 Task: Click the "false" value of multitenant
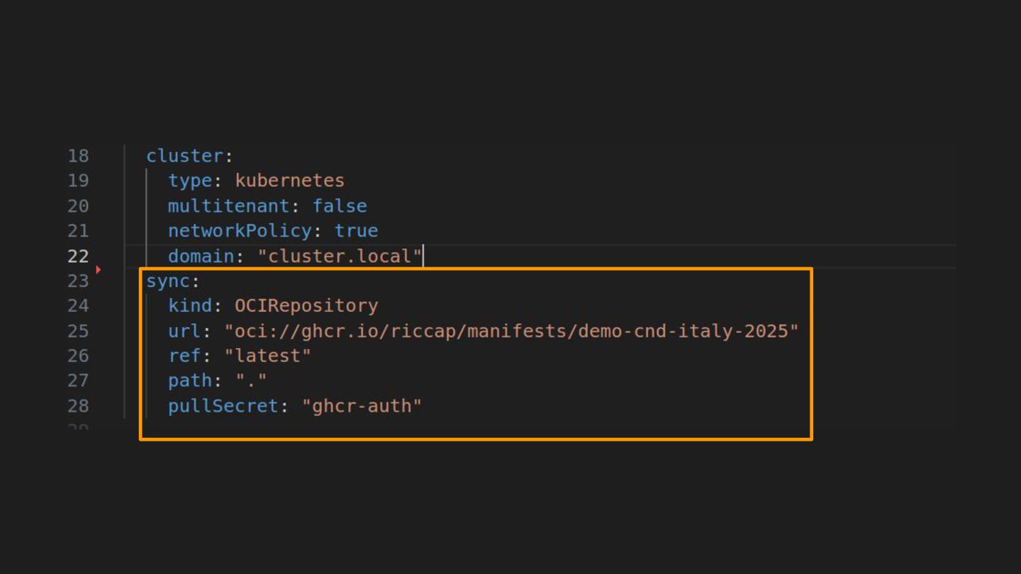(x=340, y=206)
